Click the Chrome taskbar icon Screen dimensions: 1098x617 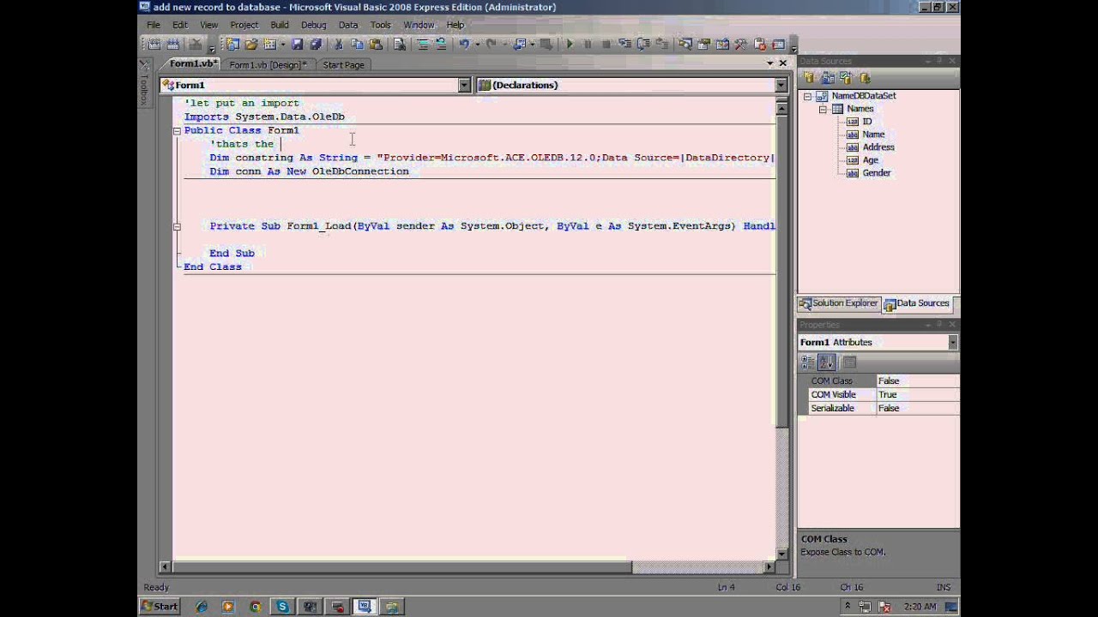coord(255,607)
